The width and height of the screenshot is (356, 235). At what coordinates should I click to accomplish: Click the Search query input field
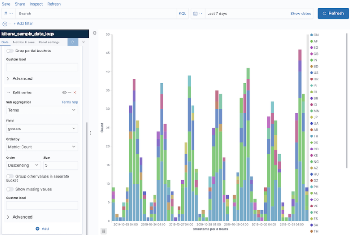coord(96,14)
